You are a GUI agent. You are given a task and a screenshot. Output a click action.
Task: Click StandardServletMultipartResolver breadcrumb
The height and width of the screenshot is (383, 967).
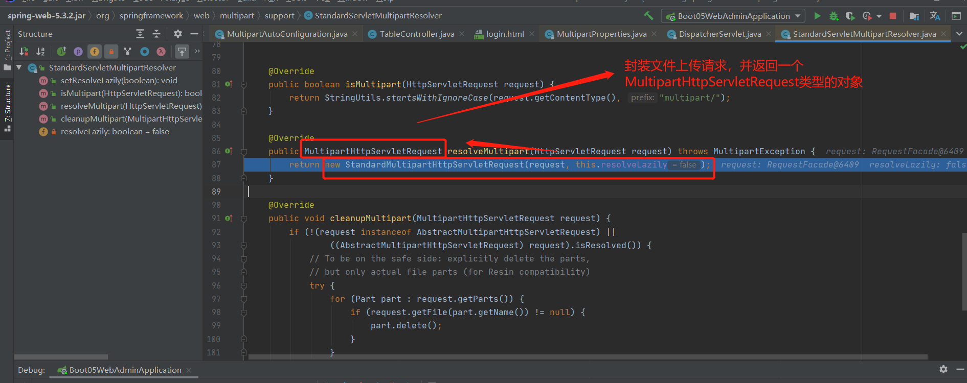click(373, 15)
